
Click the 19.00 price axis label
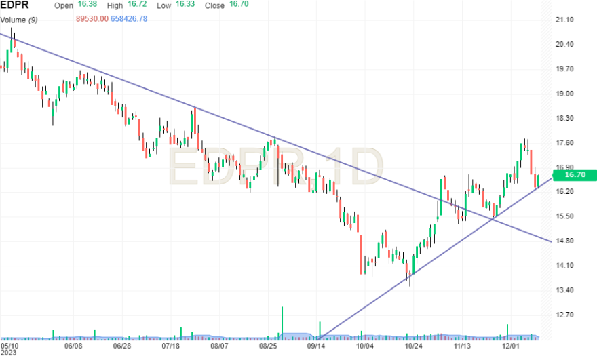[x=564, y=94]
